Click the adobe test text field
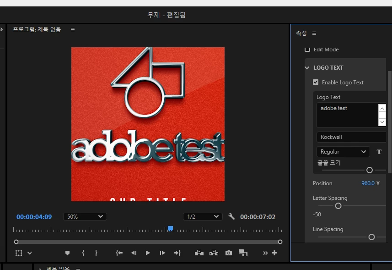Viewport: 392px width, 270px height. [x=348, y=115]
